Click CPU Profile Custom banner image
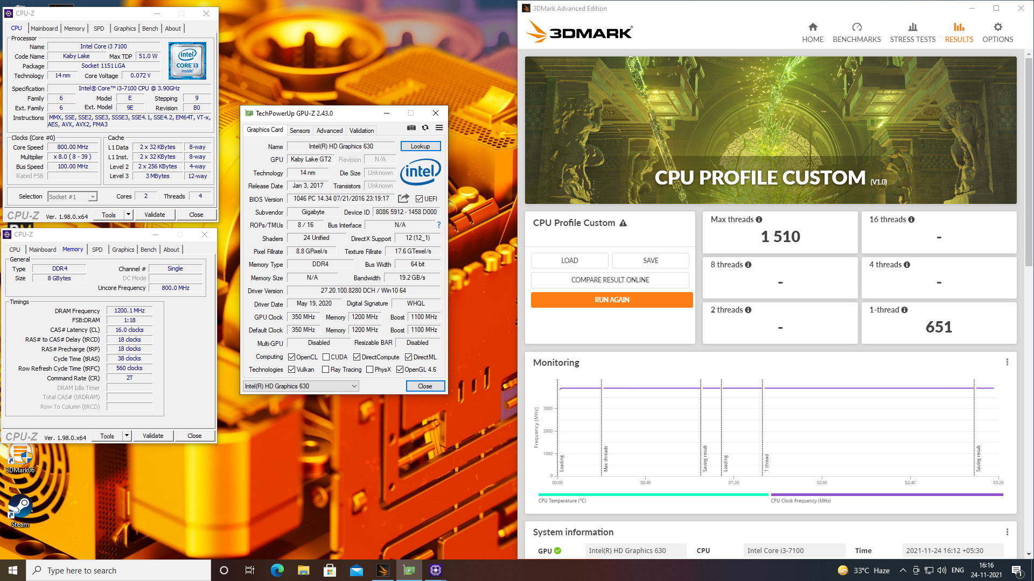Screen dimensions: 1034x581 click(771, 130)
